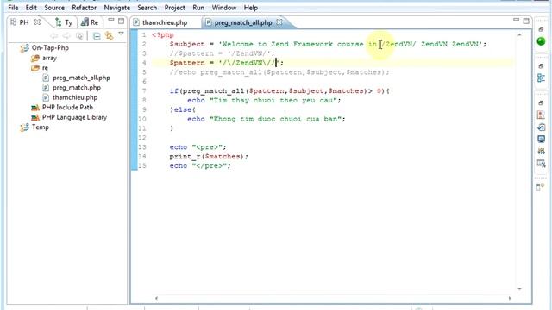
Task: Switch to the Ty hierarchy tab
Action: [x=64, y=22]
